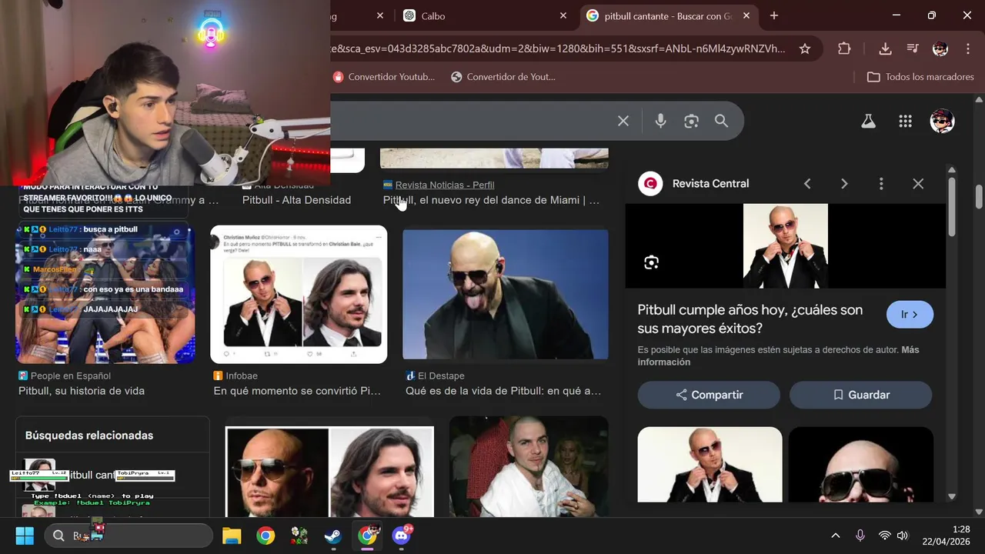This screenshot has width=985, height=554.
Task: Open En qué momento se convirtió link
Action: (x=297, y=391)
